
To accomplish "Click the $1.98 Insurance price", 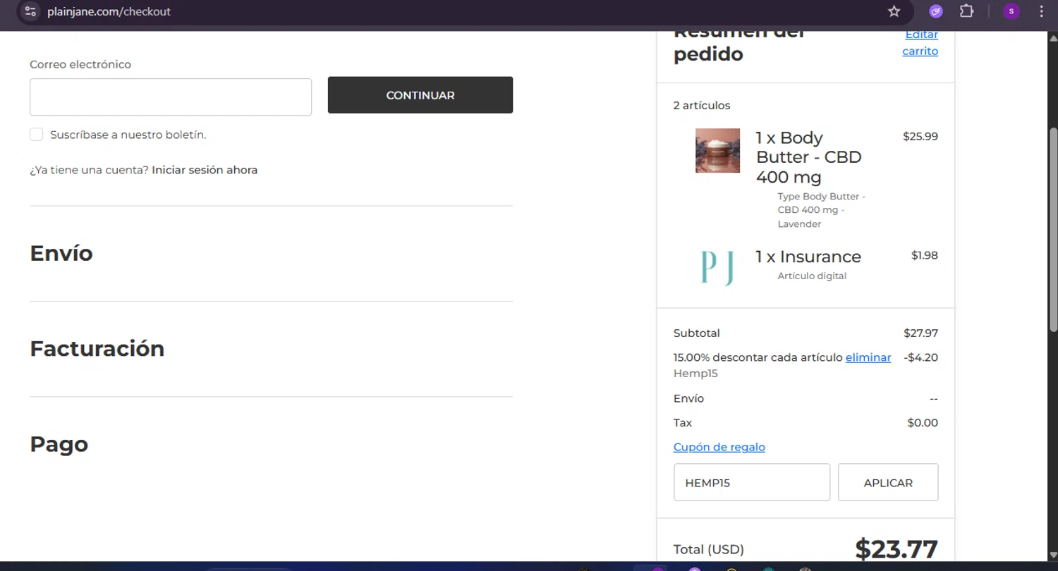I will click(x=925, y=255).
